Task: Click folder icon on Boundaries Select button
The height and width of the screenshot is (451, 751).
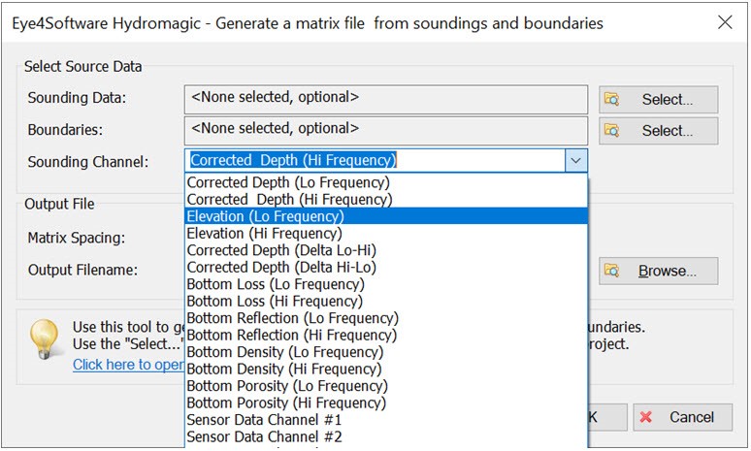Action: (612, 130)
